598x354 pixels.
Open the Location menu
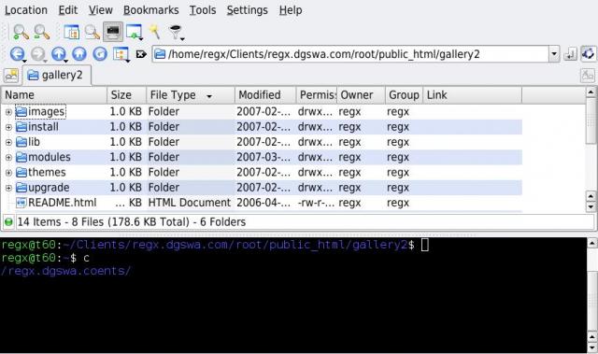[x=26, y=10]
